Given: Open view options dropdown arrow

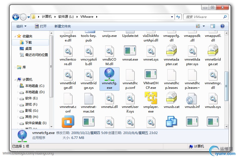Looking at the screenshot, I should click(204, 26).
